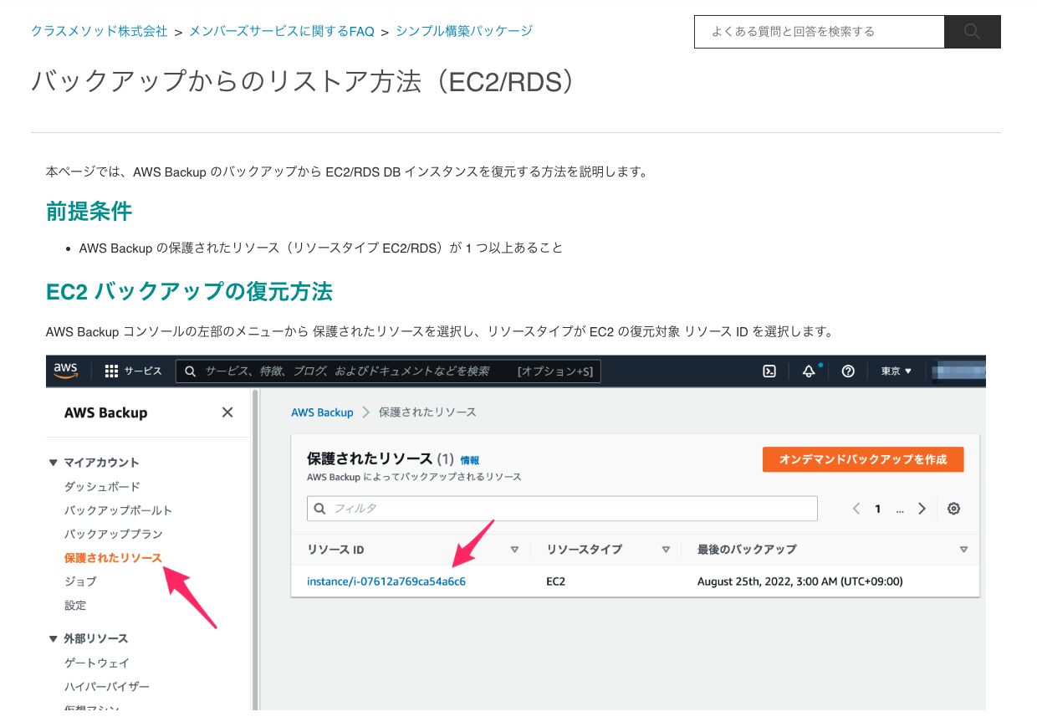Click the August 25th, 2022 backup date
Viewport: 1037px width, 722px height.
[x=800, y=581]
